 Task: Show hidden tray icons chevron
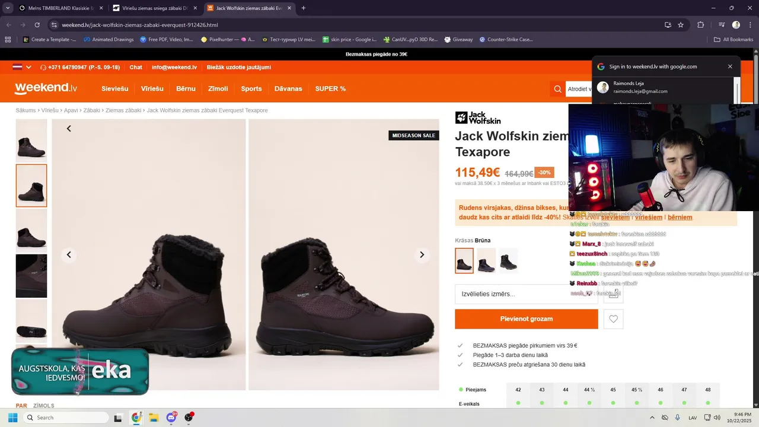click(x=652, y=418)
